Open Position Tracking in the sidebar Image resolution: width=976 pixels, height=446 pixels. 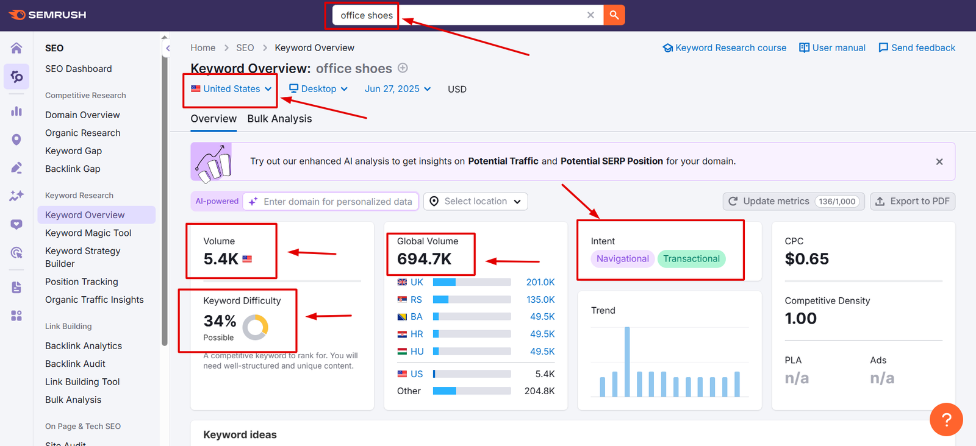(82, 281)
